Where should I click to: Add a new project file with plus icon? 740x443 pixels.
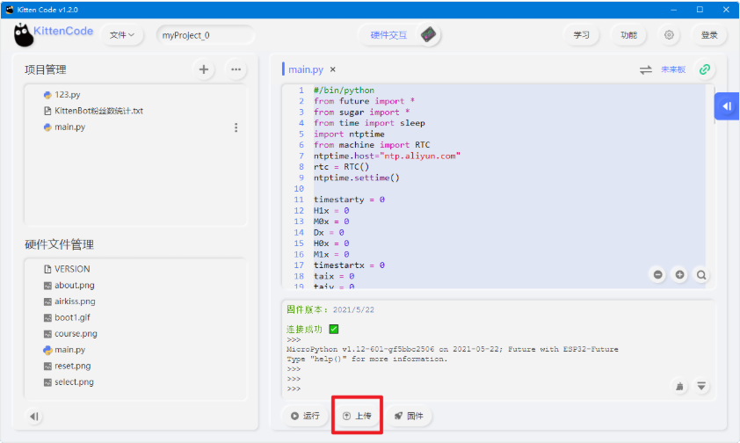pyautogui.click(x=203, y=69)
